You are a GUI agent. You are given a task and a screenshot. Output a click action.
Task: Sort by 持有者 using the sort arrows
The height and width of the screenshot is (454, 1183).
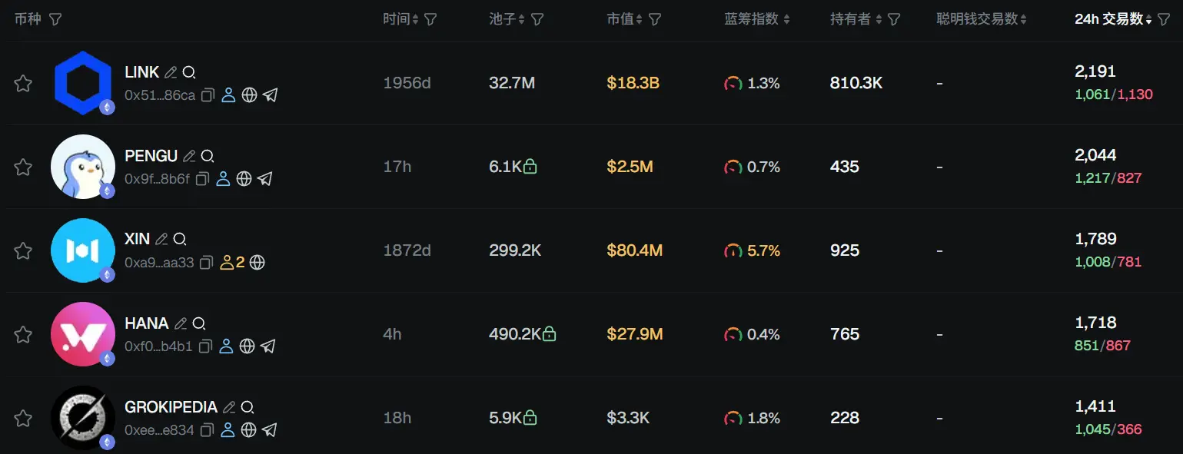pos(879,18)
